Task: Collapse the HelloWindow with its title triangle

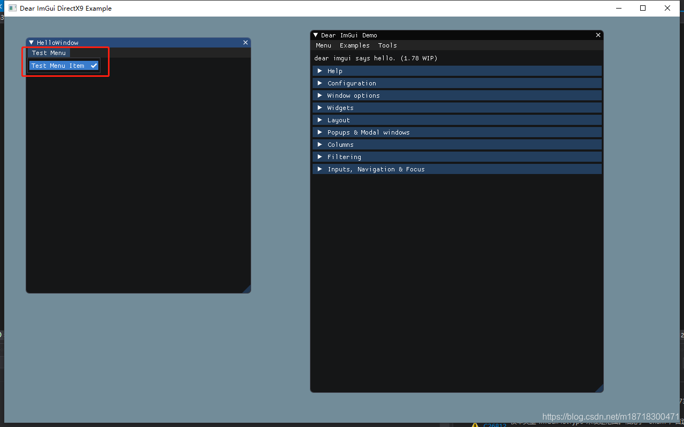Action: pyautogui.click(x=32, y=43)
